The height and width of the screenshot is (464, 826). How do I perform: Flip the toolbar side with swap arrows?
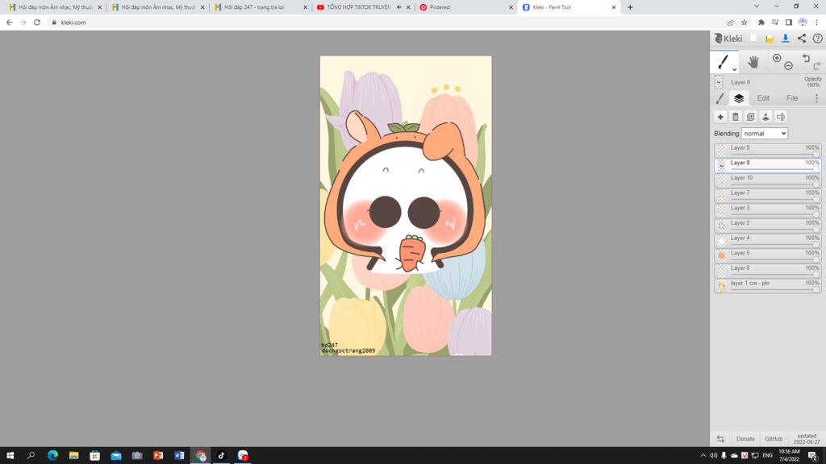(x=720, y=439)
